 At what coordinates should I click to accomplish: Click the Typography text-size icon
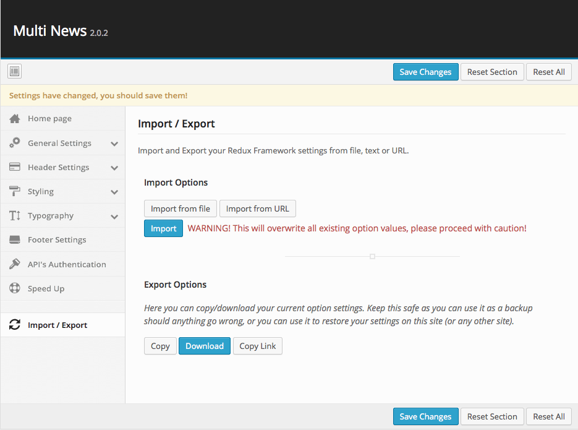point(15,216)
